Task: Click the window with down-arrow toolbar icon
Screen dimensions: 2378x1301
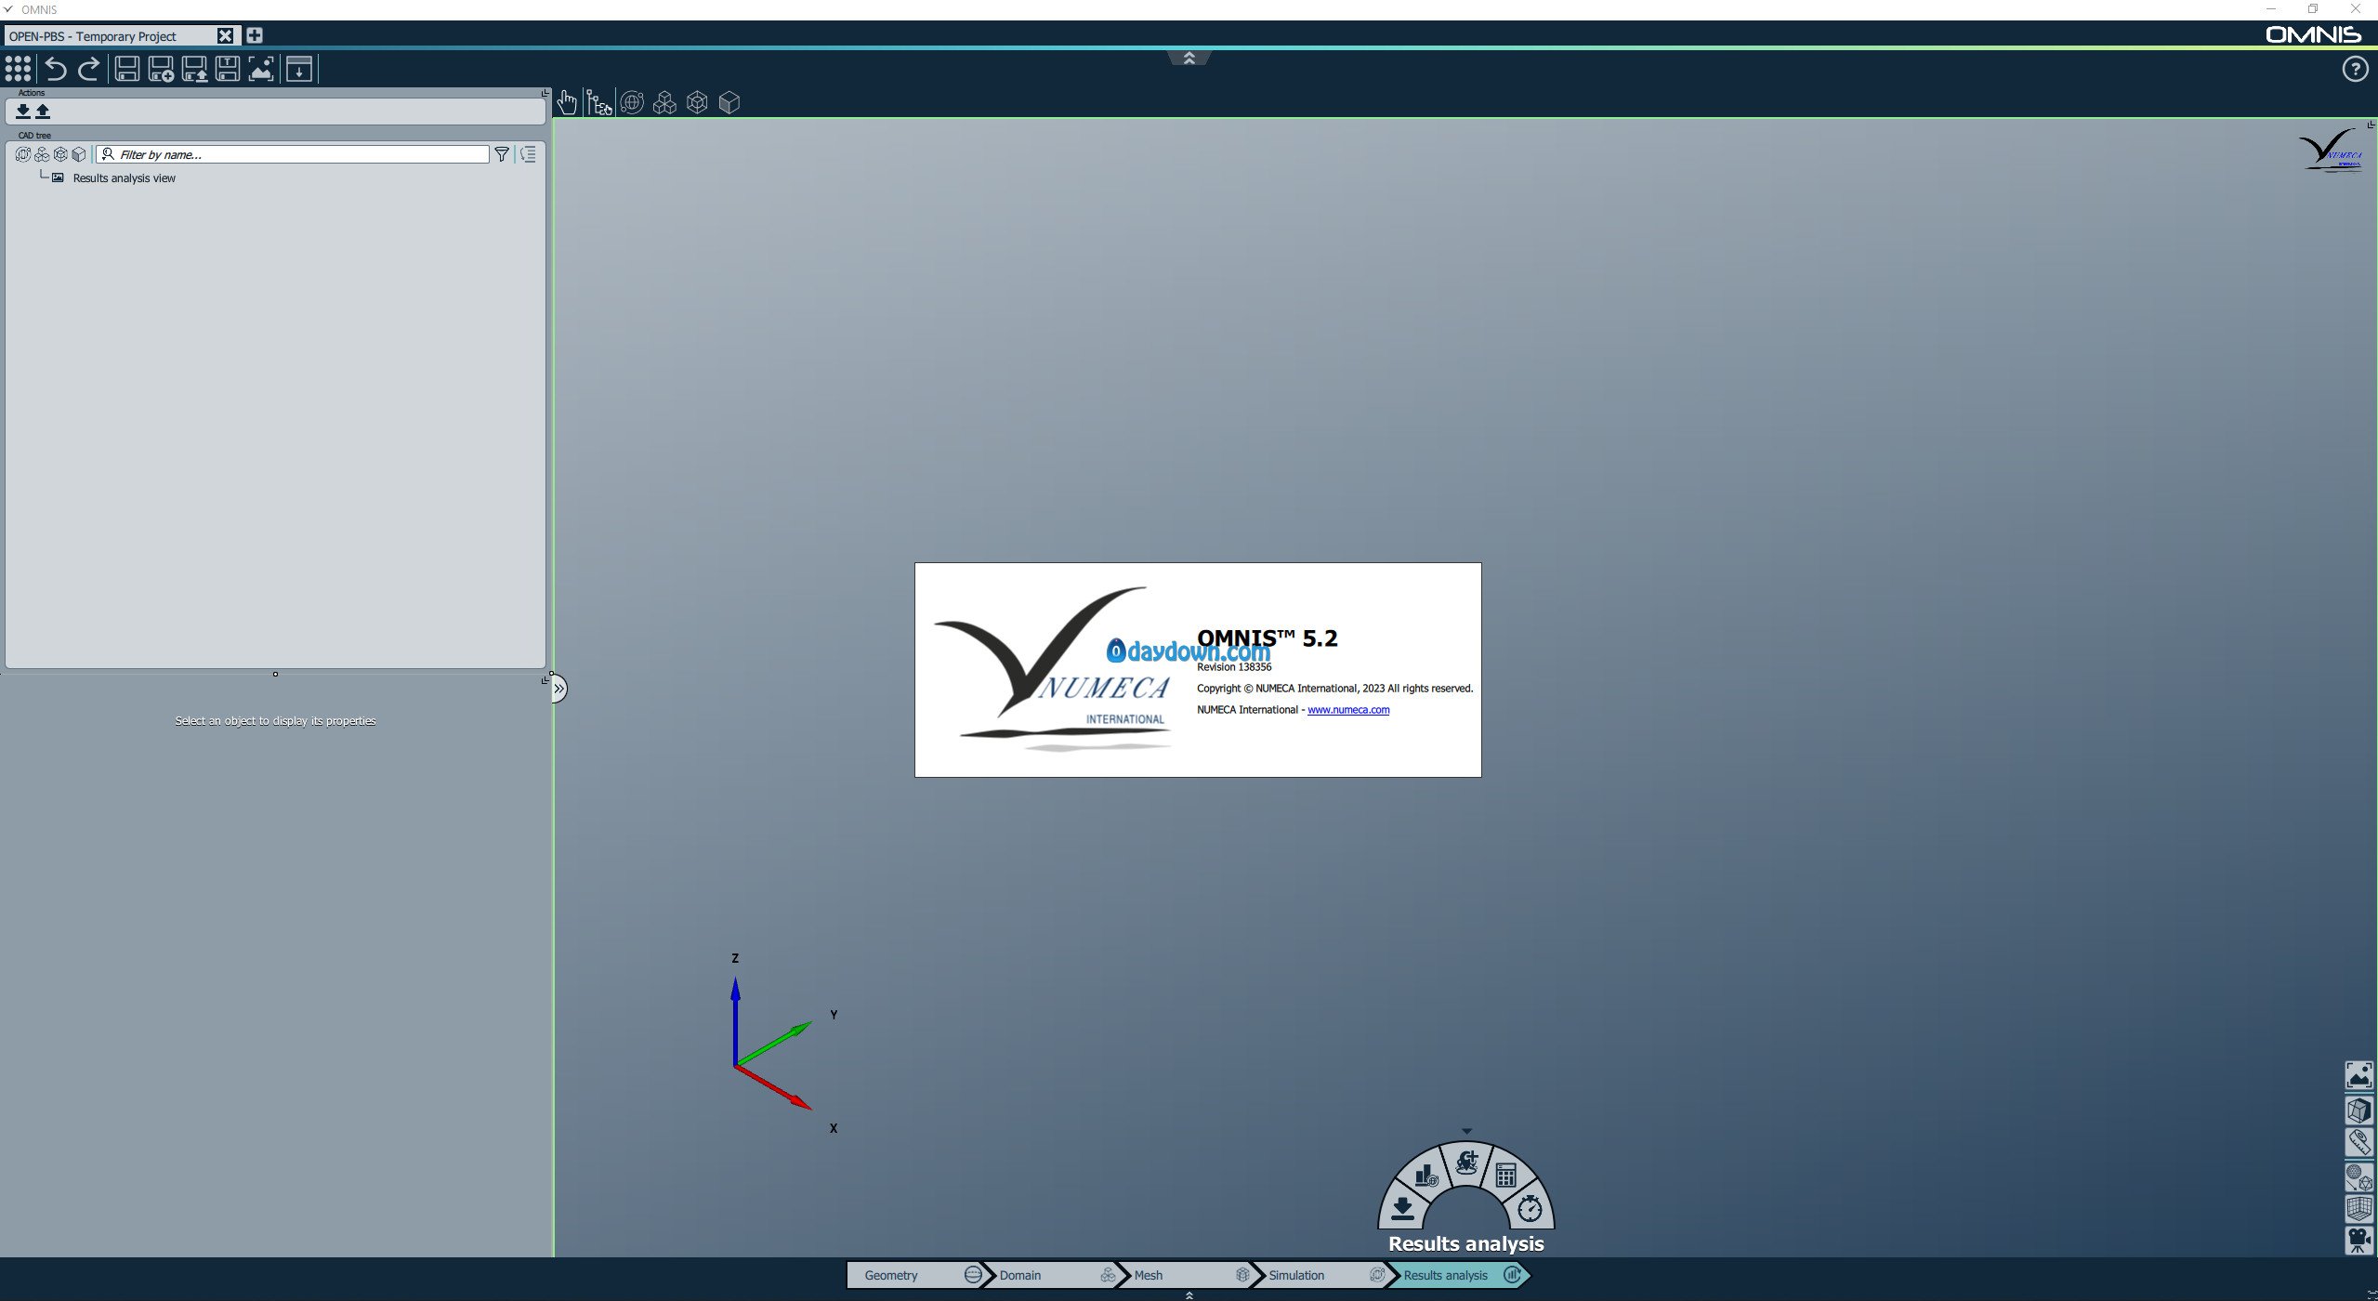Action: coord(299,69)
